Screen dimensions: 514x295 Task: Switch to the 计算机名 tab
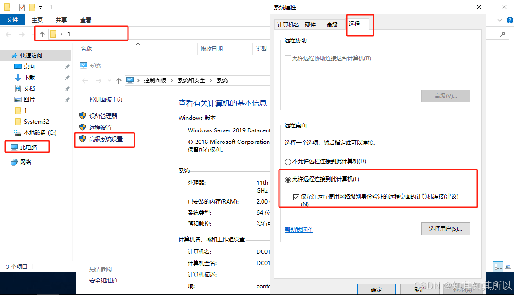click(288, 25)
